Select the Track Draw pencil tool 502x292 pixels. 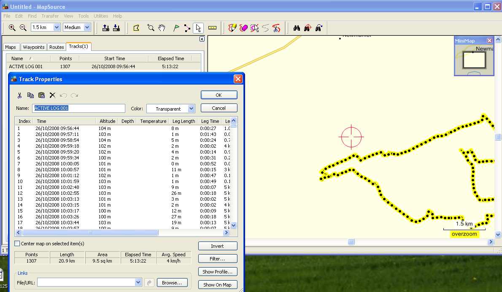tap(232, 28)
